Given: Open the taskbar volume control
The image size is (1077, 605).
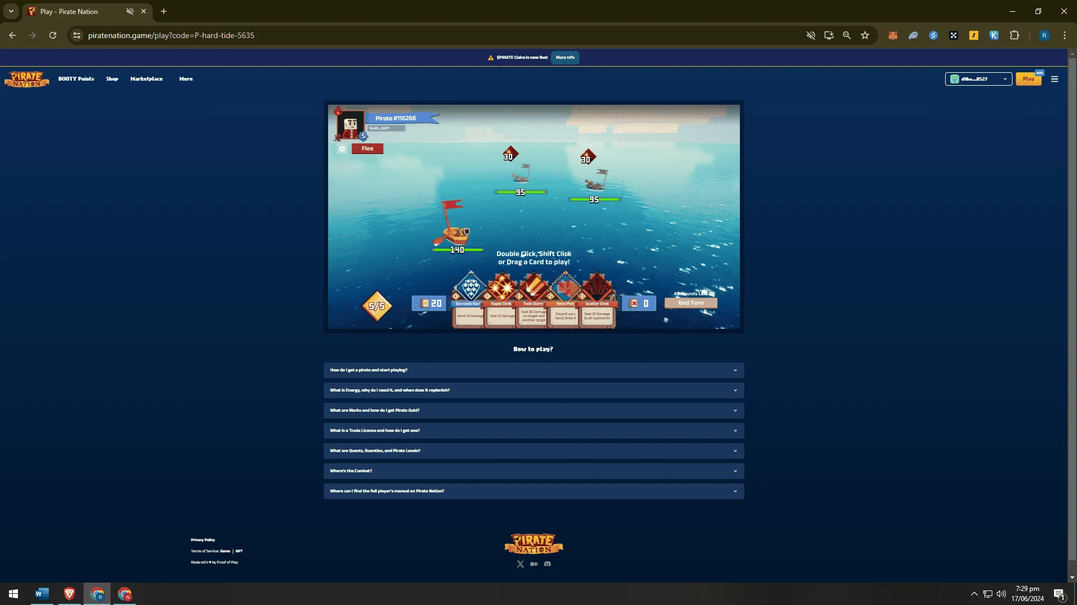Looking at the screenshot, I should (1001, 594).
